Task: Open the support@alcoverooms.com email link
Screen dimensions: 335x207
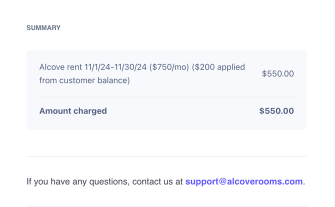Action: (x=243, y=181)
